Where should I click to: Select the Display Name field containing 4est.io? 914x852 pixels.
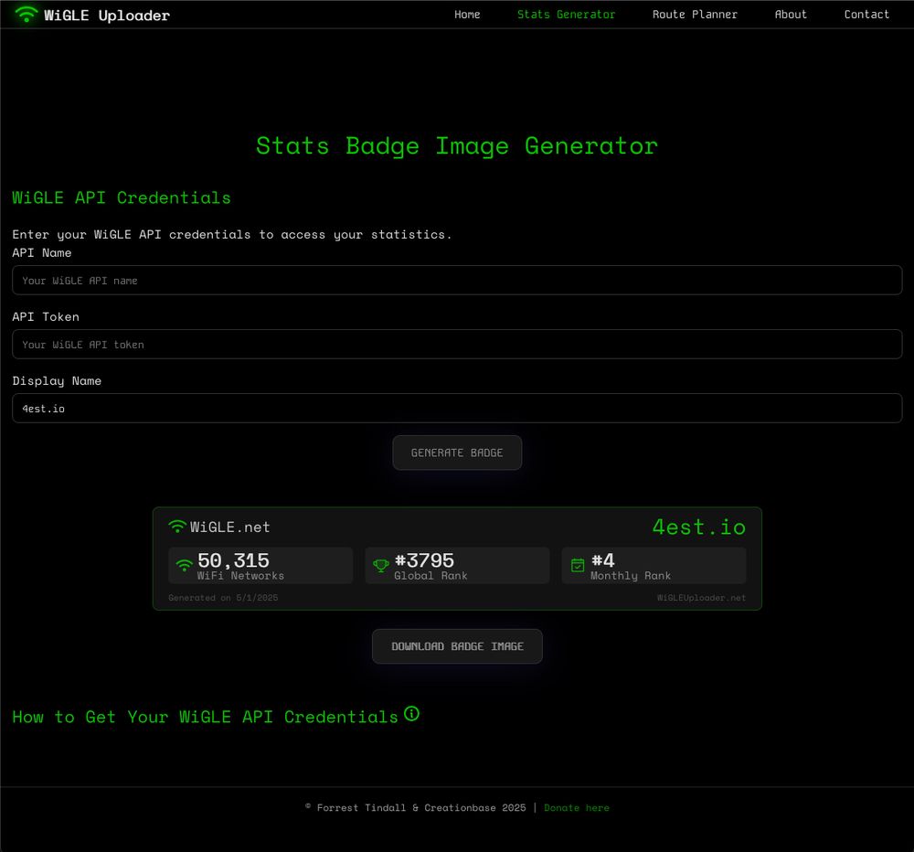click(x=457, y=408)
